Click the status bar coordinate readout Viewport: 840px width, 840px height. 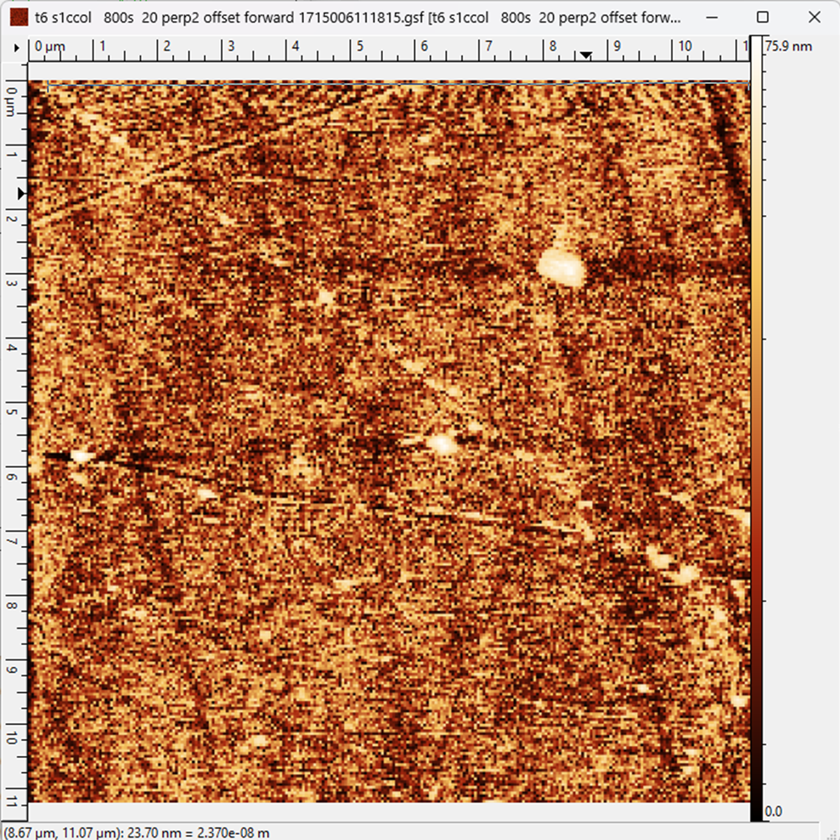137,833
